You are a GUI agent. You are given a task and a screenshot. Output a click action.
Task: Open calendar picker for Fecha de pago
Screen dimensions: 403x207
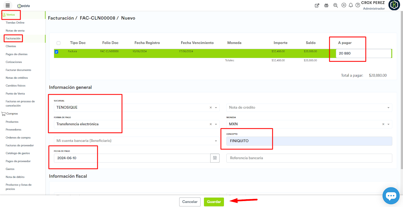coord(215,158)
